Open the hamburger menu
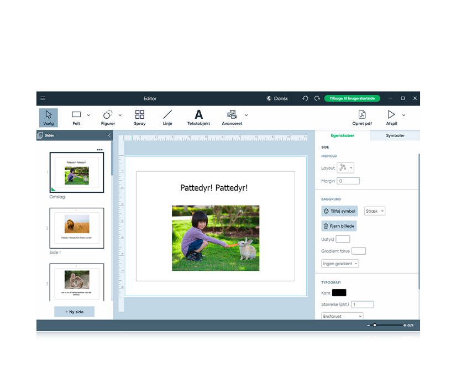456x373 pixels. 43,98
